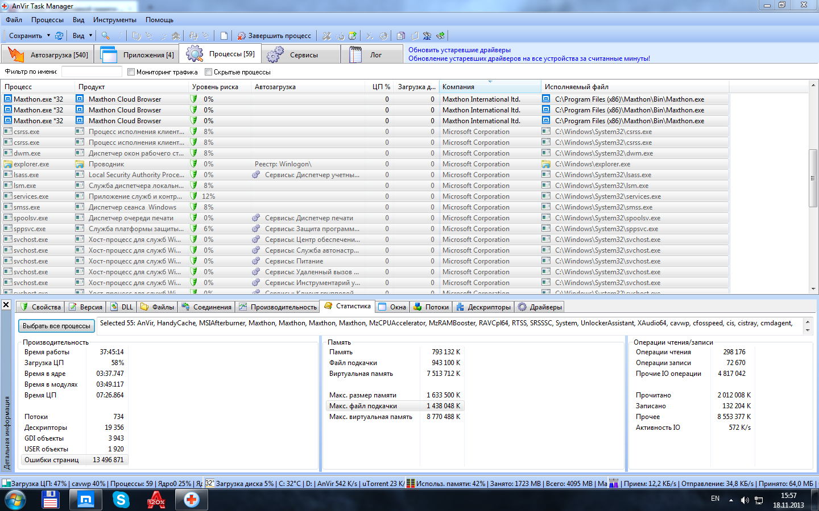819x511 pixels.
Task: Click the 32° temperature icon in status bar
Action: [209, 484]
